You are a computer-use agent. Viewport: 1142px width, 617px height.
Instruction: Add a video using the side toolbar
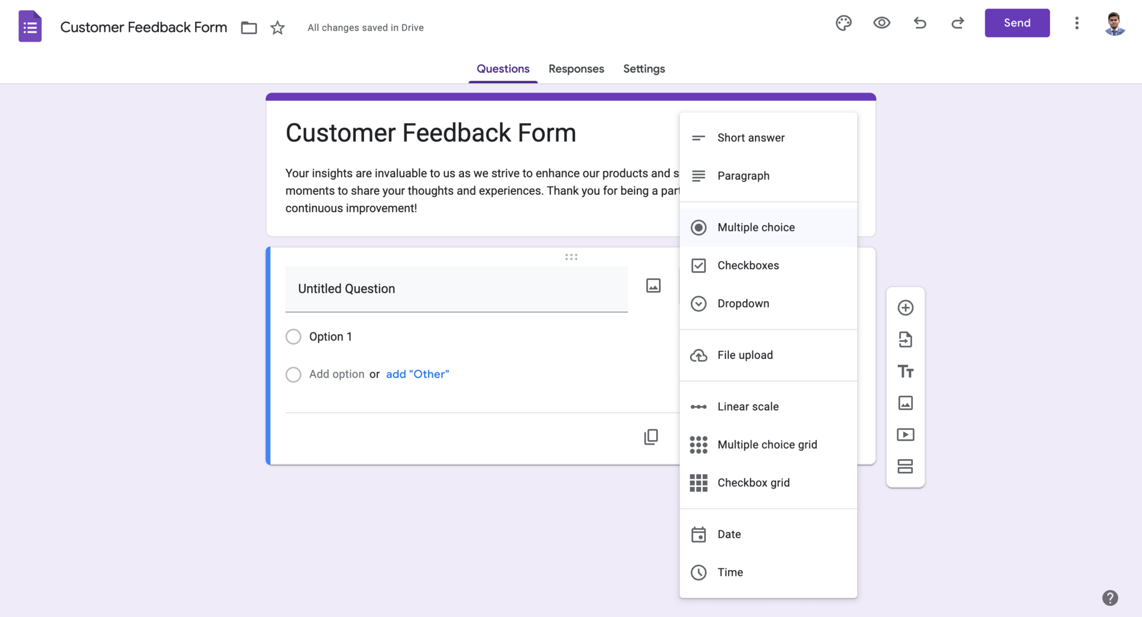point(905,435)
